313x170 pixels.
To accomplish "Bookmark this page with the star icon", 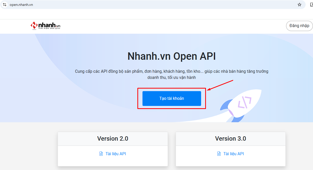I will click(x=299, y=5).
